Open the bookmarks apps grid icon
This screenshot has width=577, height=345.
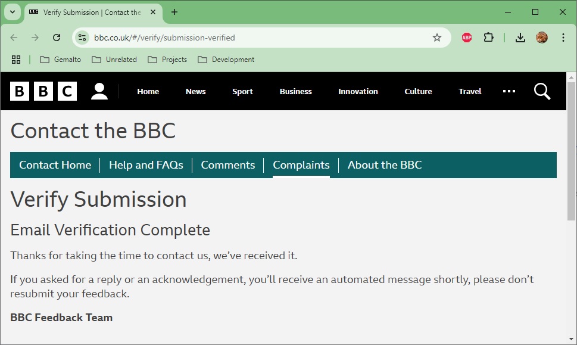point(16,60)
